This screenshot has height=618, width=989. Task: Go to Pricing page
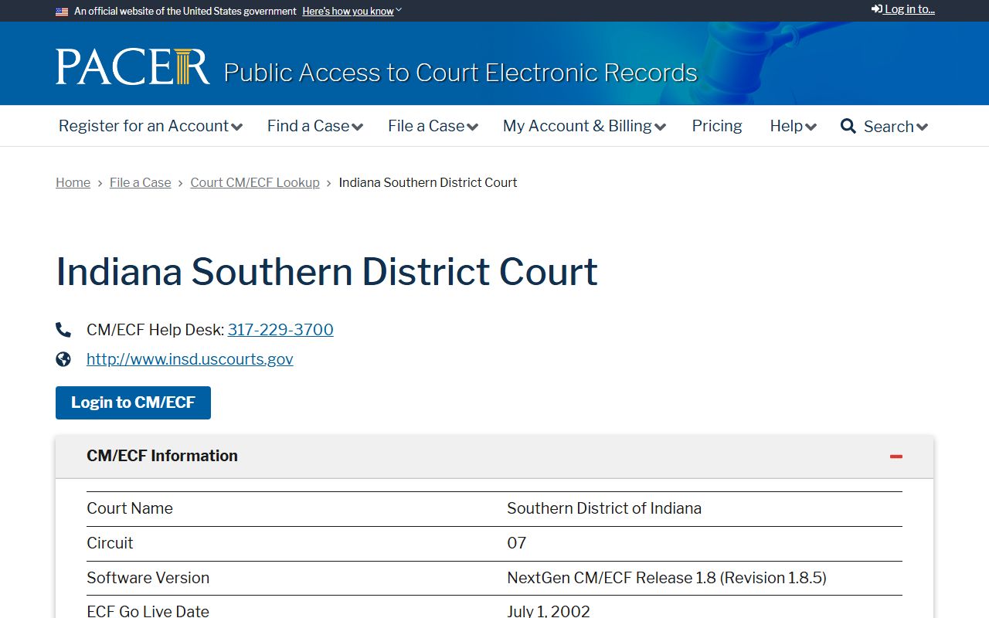pyautogui.click(x=717, y=126)
